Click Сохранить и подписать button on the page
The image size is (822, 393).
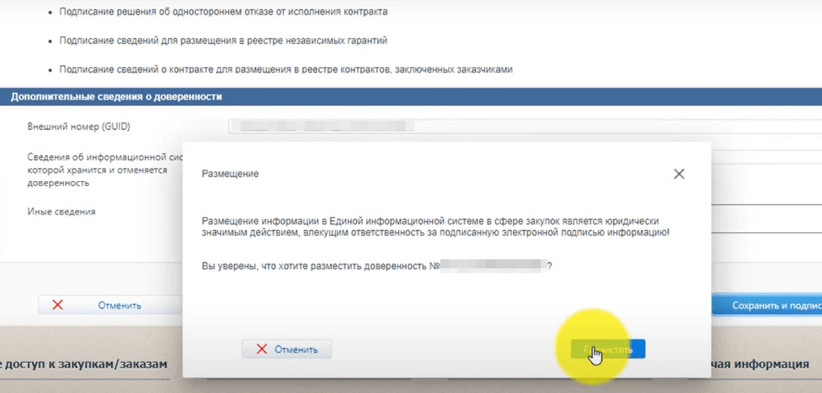pos(767,306)
